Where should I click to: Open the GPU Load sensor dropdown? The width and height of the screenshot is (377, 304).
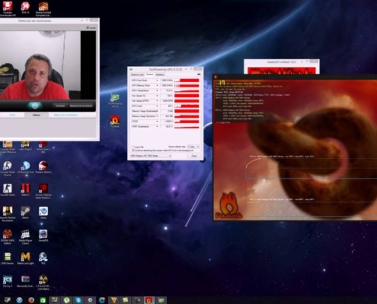(x=157, y=106)
